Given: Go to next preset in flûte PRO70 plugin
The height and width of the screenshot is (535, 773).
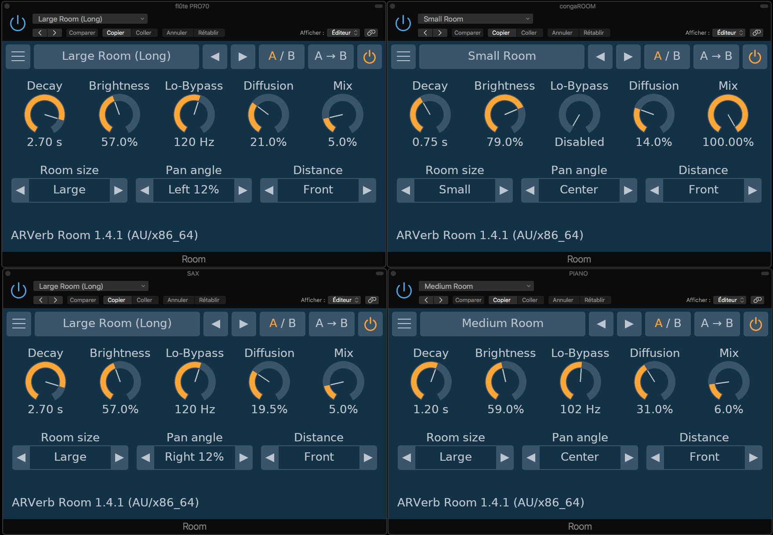Looking at the screenshot, I should [x=243, y=56].
